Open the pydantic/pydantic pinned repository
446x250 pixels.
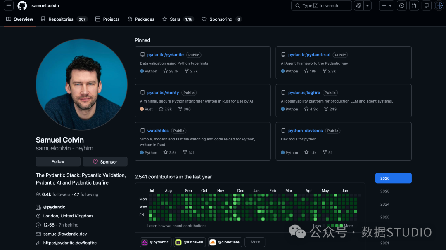point(165,55)
